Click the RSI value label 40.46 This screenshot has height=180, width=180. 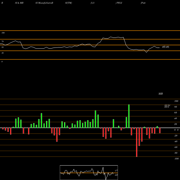(166, 47)
